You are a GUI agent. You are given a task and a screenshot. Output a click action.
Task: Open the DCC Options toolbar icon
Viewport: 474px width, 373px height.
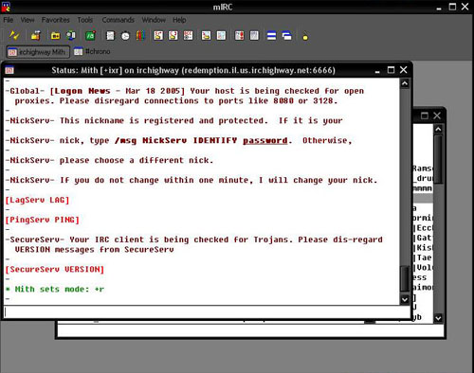click(189, 36)
